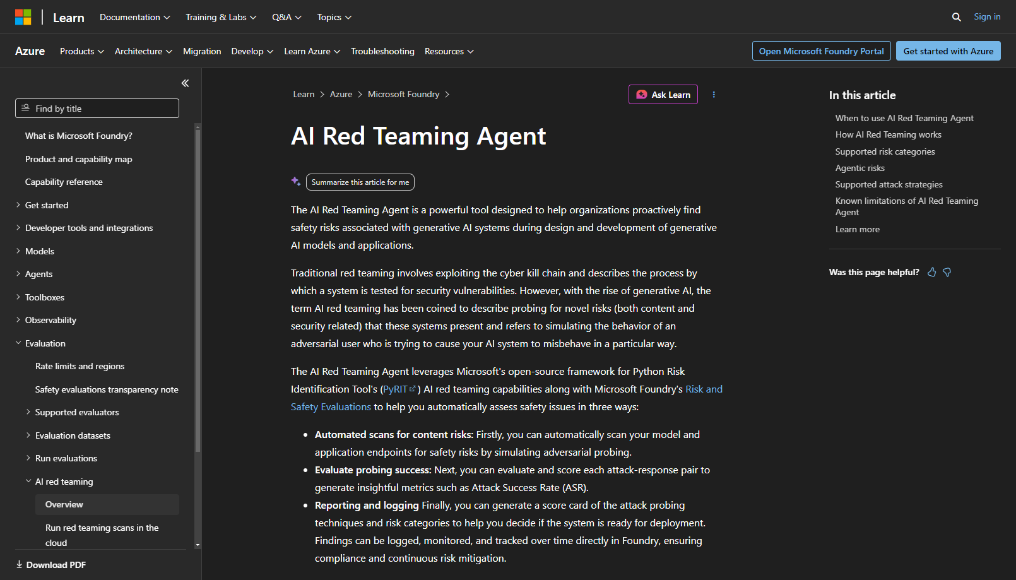Open Safety evaluations transparency note
Screen dimensions: 1016x580
point(107,389)
